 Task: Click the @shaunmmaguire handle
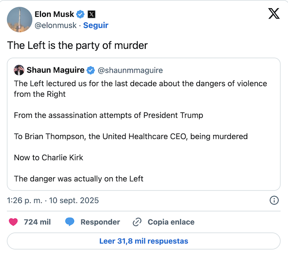tap(130, 70)
